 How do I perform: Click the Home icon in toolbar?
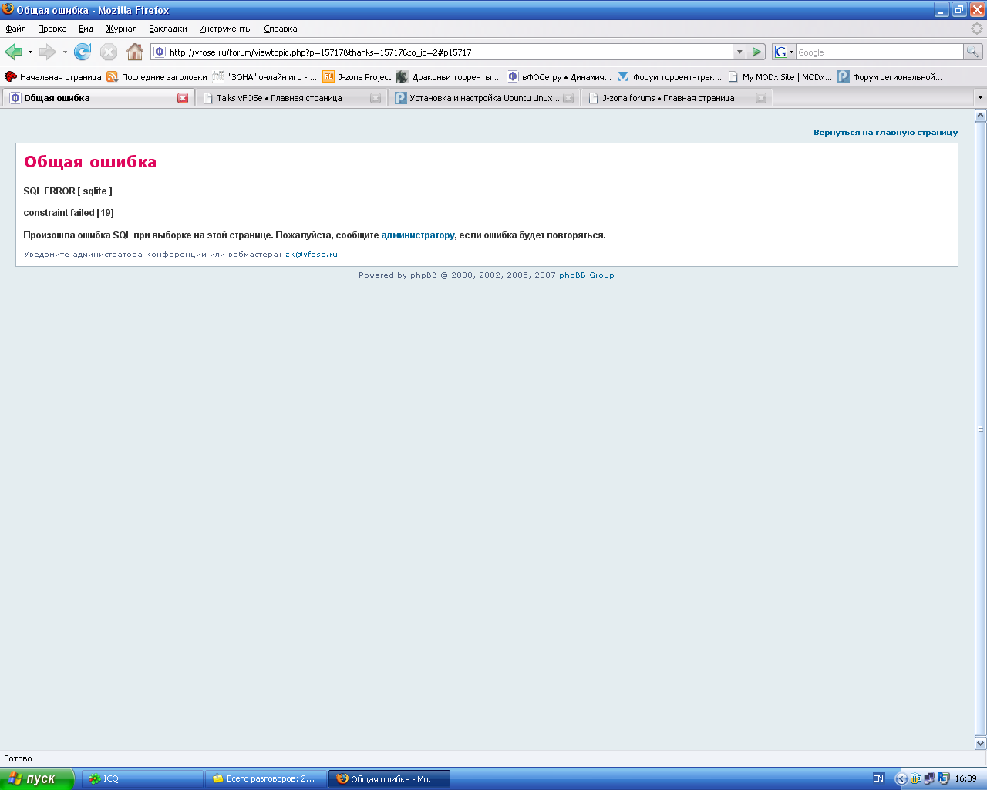135,52
